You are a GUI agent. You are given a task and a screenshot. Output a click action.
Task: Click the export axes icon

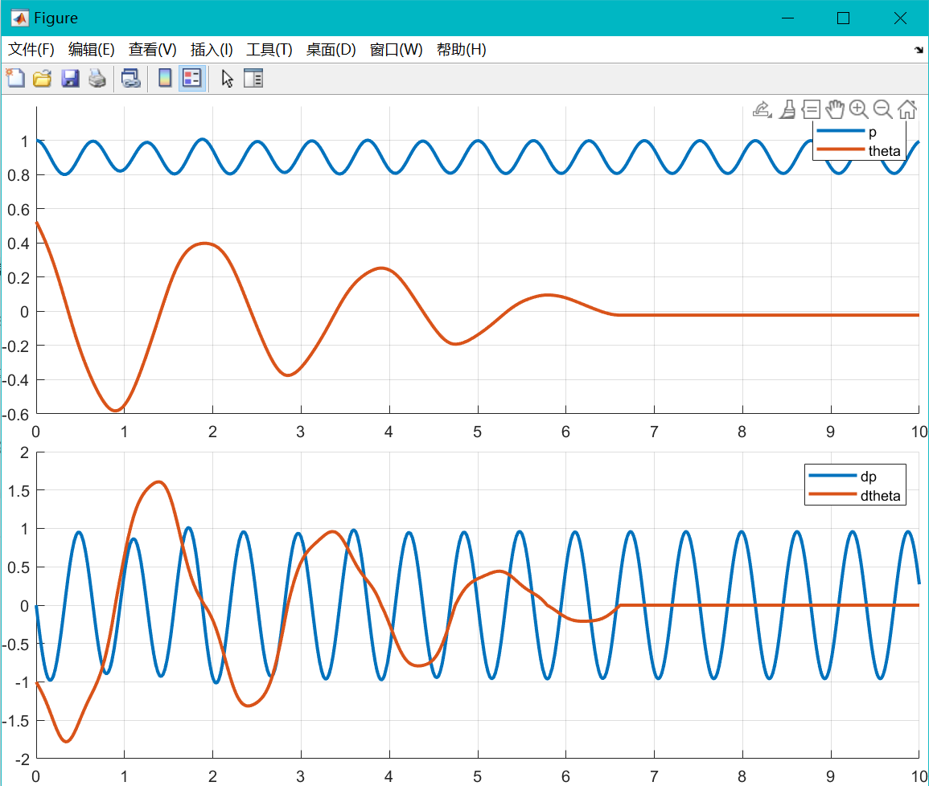click(x=762, y=109)
